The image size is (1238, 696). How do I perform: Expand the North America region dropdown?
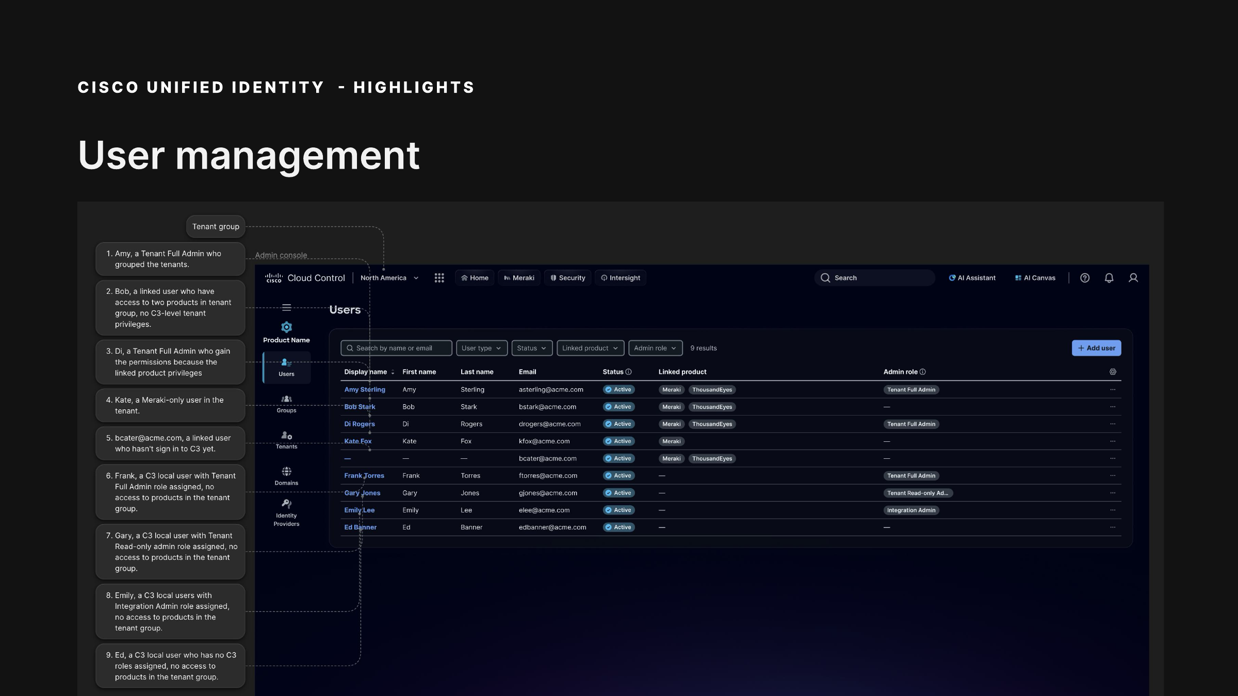(389, 278)
